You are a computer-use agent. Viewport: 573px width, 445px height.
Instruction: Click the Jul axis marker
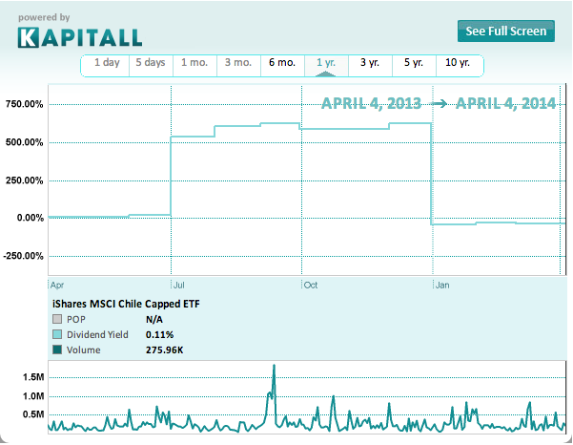pos(178,286)
